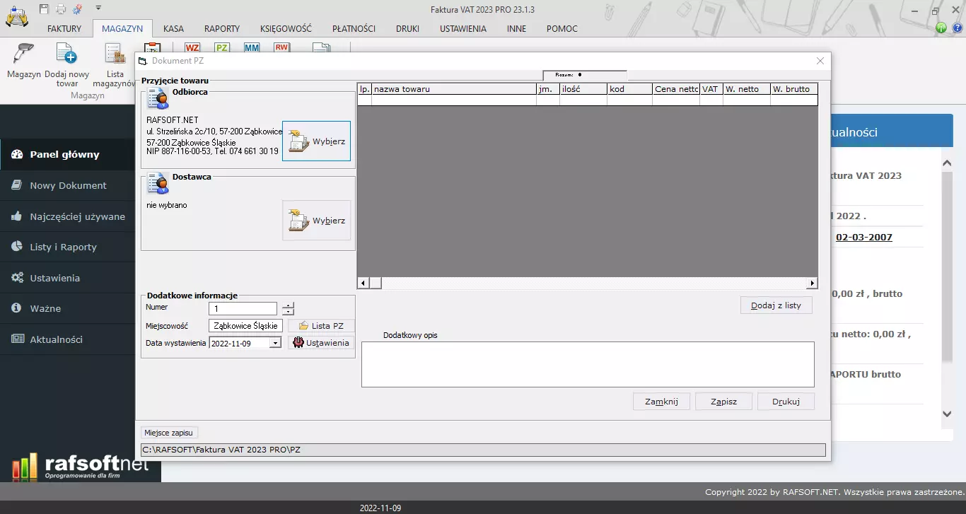The image size is (966, 514).
Task: Open the Data wystawienia date dropdown
Action: [276, 342]
